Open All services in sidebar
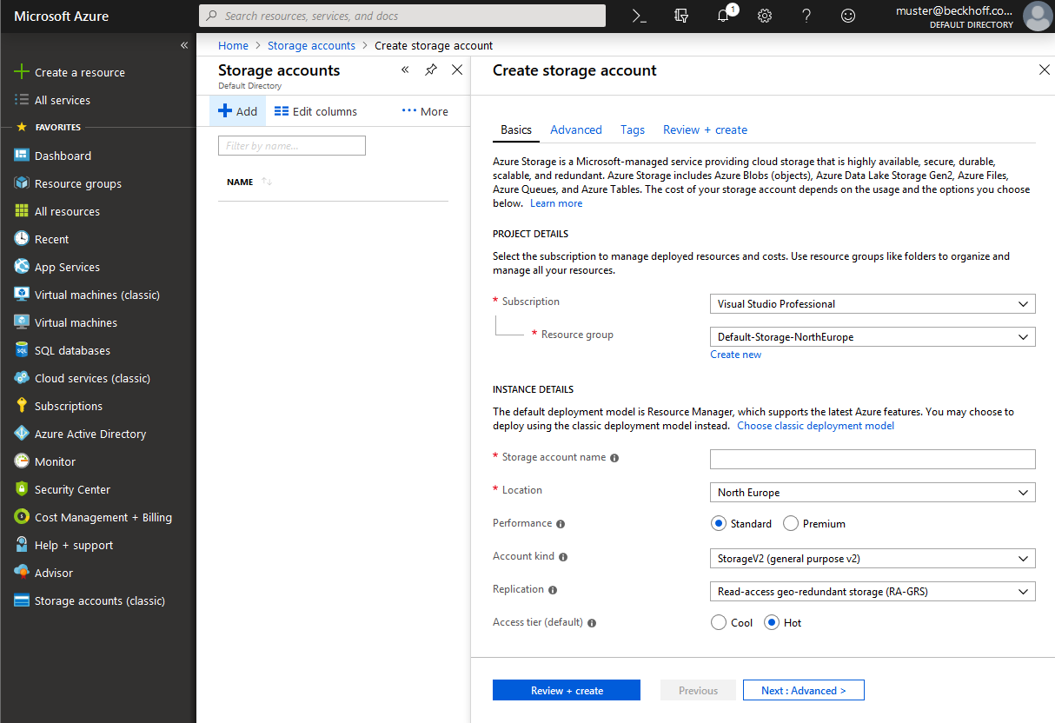The image size is (1055, 723). tap(52, 100)
